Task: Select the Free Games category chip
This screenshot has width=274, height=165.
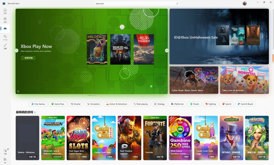Action: [38, 104]
